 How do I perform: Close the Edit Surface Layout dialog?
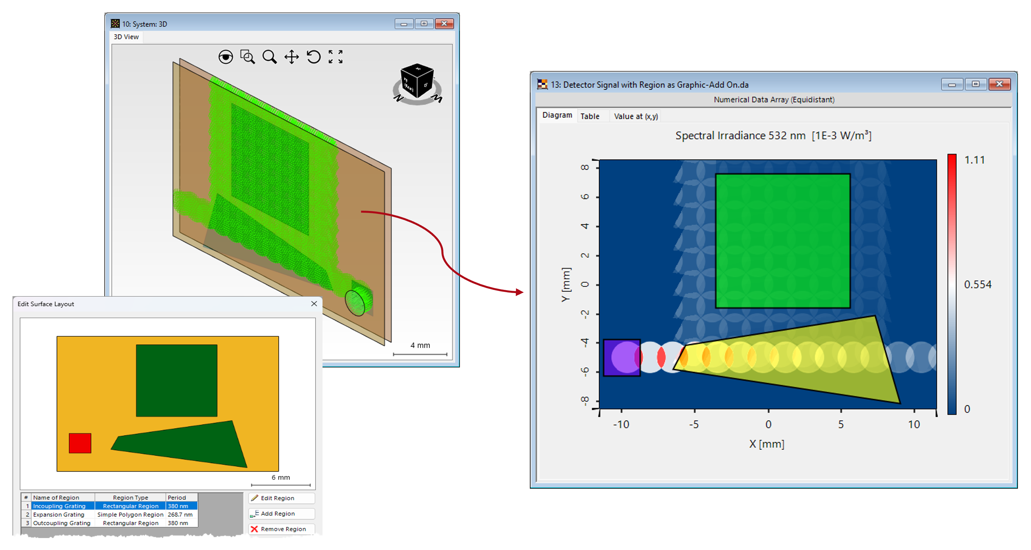click(x=314, y=304)
